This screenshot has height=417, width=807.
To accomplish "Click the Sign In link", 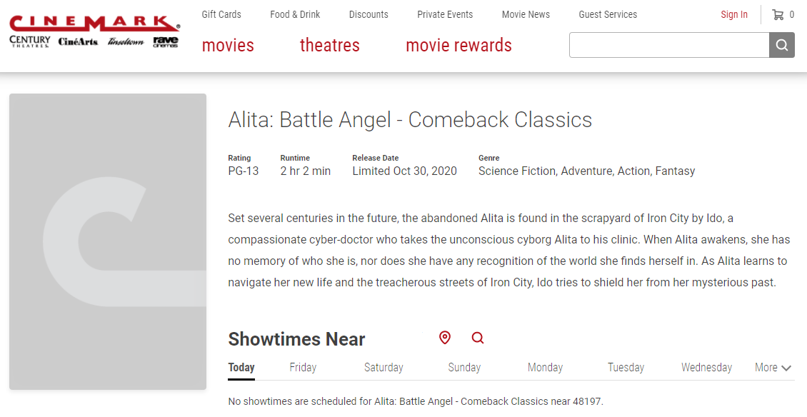I will coord(734,14).
